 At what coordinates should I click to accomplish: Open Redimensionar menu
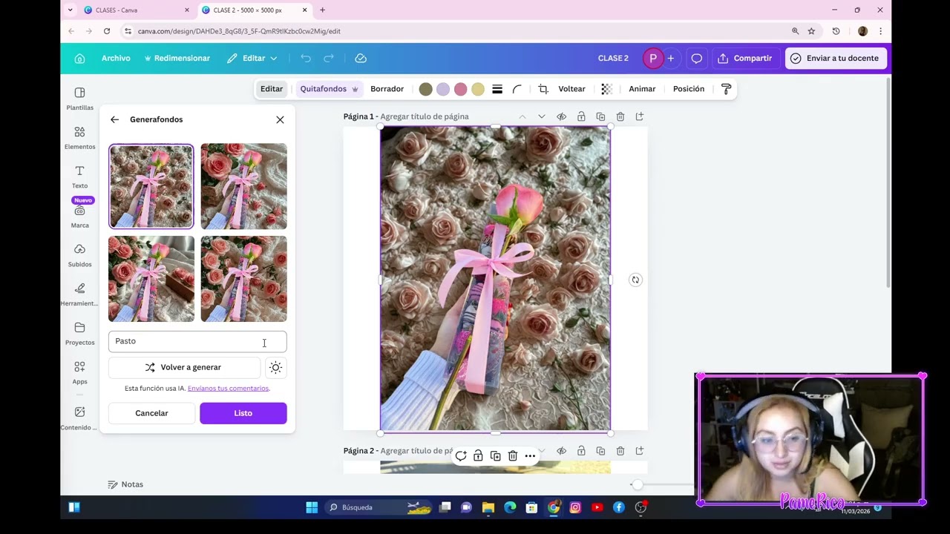pos(177,58)
